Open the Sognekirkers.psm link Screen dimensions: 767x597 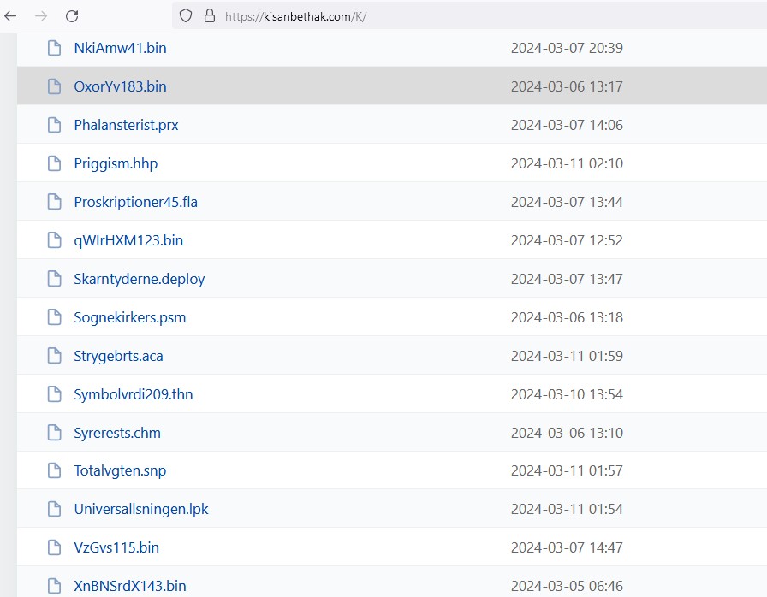click(x=130, y=317)
